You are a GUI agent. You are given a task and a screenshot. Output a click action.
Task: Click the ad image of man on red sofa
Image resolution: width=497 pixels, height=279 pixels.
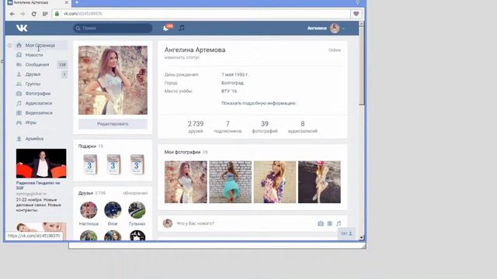click(41, 164)
